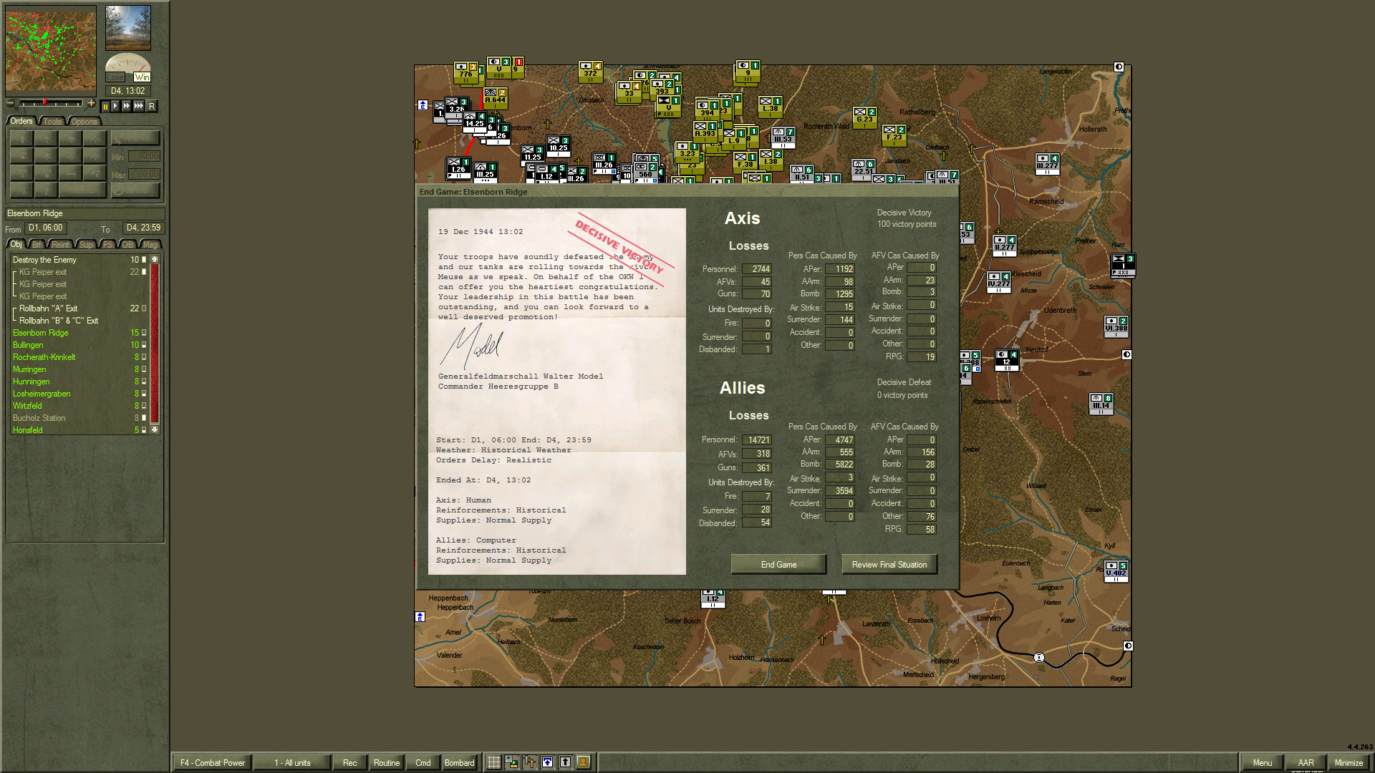Click the map zoom slider track
The height and width of the screenshot is (773, 1375).
(50, 104)
